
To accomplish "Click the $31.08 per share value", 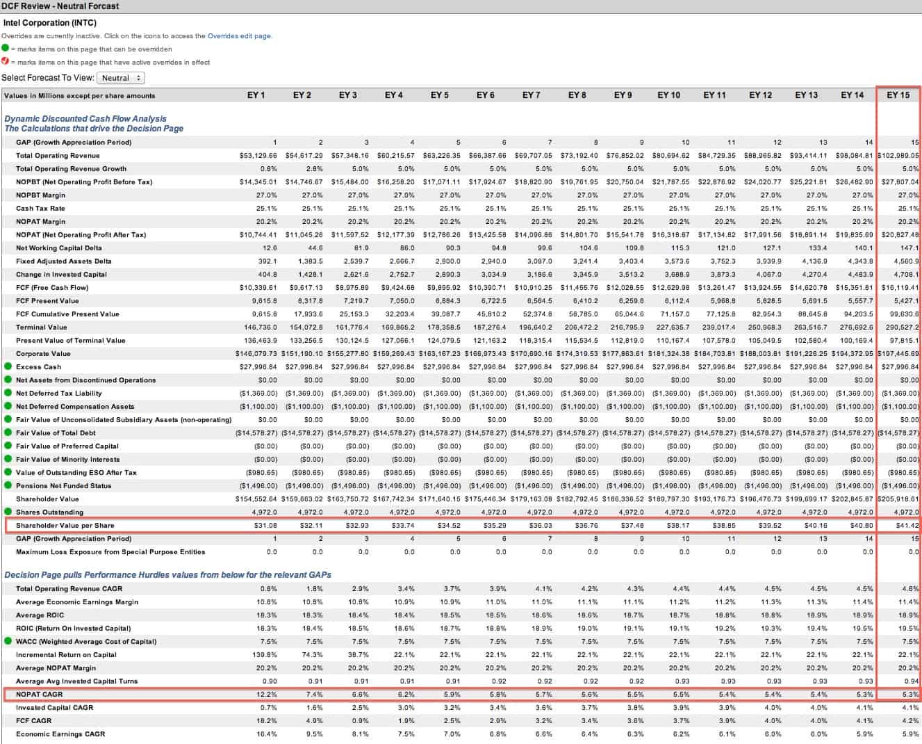I will pyautogui.click(x=266, y=526).
